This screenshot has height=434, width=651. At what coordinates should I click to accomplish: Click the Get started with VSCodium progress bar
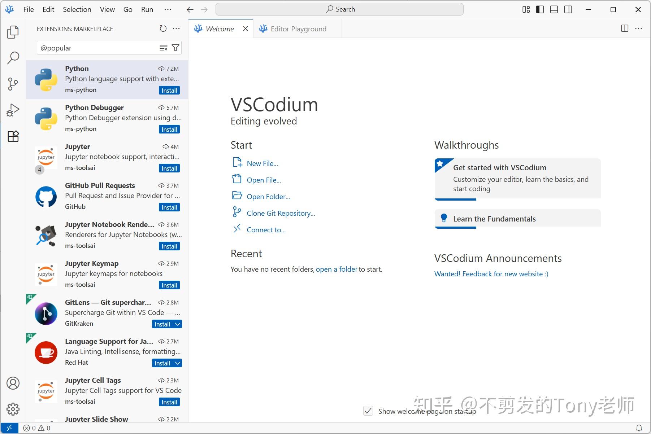(x=455, y=199)
